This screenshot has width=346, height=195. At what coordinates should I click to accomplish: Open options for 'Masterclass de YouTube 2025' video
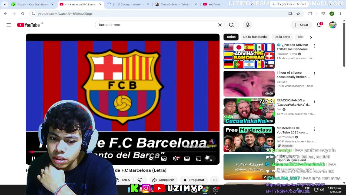[x=314, y=129]
